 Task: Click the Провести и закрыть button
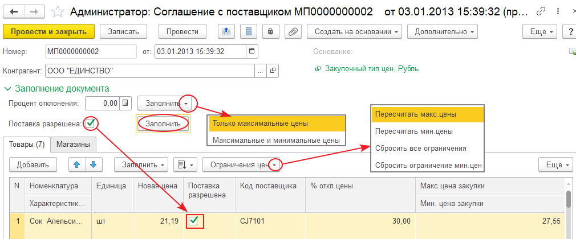pos(48,32)
